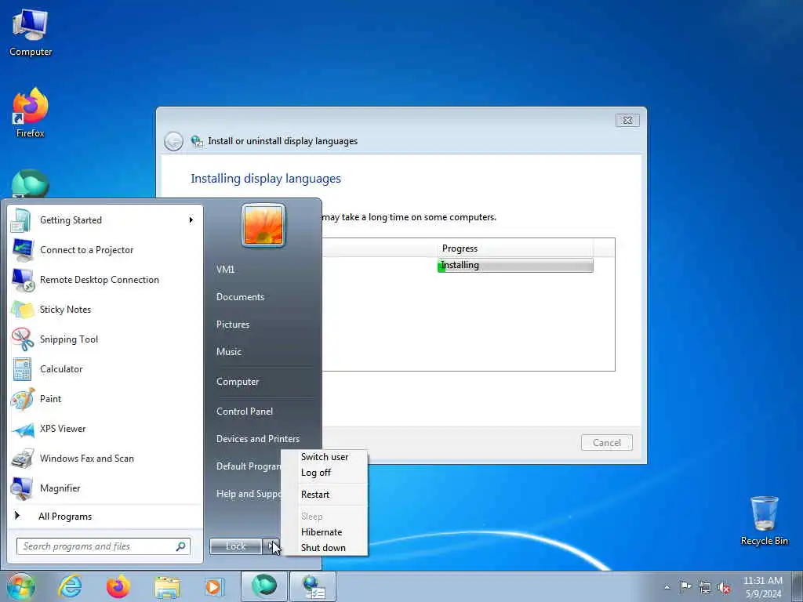803x602 pixels.
Task: Open Windows Explorer folder in taskbar
Action: 167,586
